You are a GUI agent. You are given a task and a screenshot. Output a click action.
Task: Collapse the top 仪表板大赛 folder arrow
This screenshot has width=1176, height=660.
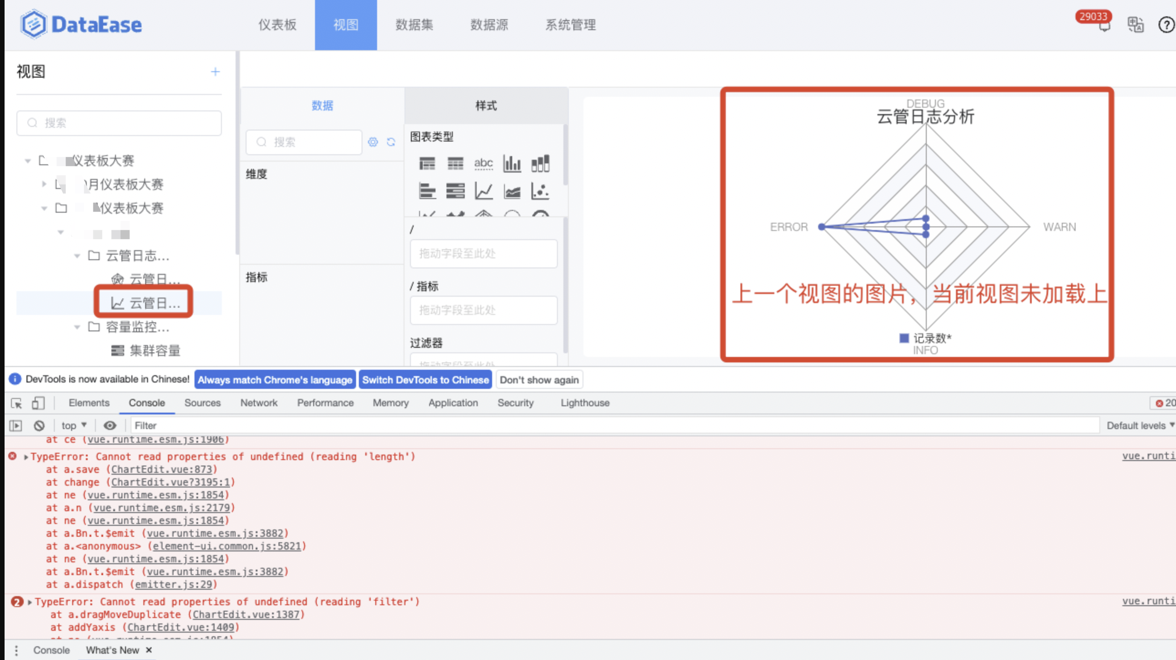pos(28,161)
